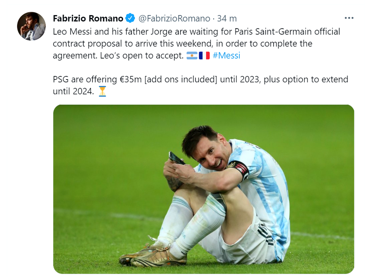Click the captain's armband in the photo

coord(240,169)
